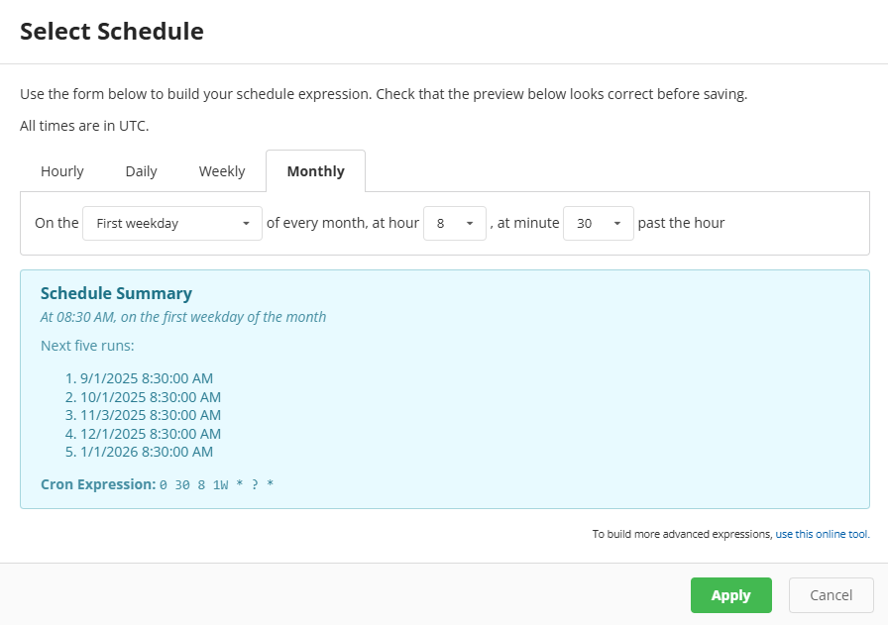Click the Select Schedule dialog title

click(x=112, y=32)
